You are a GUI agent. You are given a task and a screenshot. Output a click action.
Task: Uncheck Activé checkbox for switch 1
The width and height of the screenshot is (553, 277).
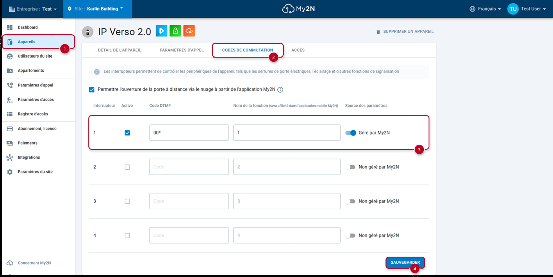127,133
